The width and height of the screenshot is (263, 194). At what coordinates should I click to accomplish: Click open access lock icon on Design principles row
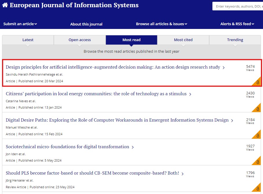point(258,82)
